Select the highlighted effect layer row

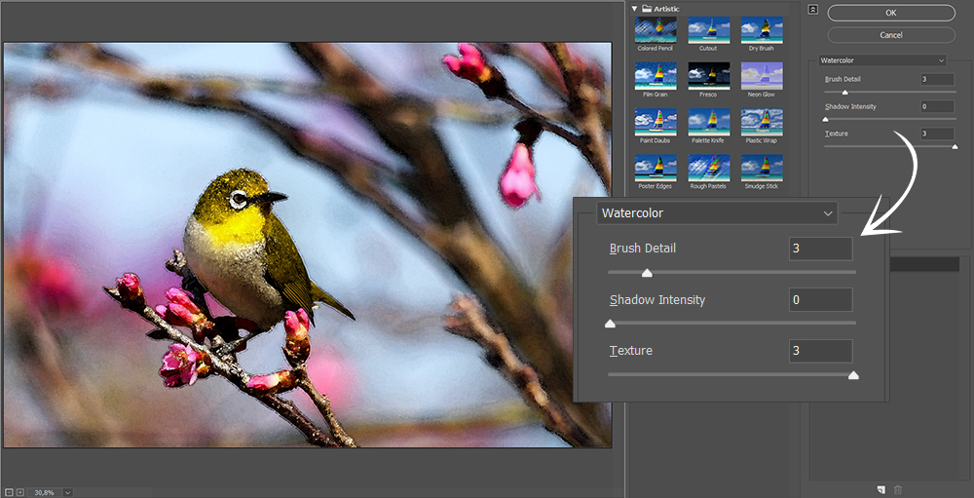coord(925,265)
